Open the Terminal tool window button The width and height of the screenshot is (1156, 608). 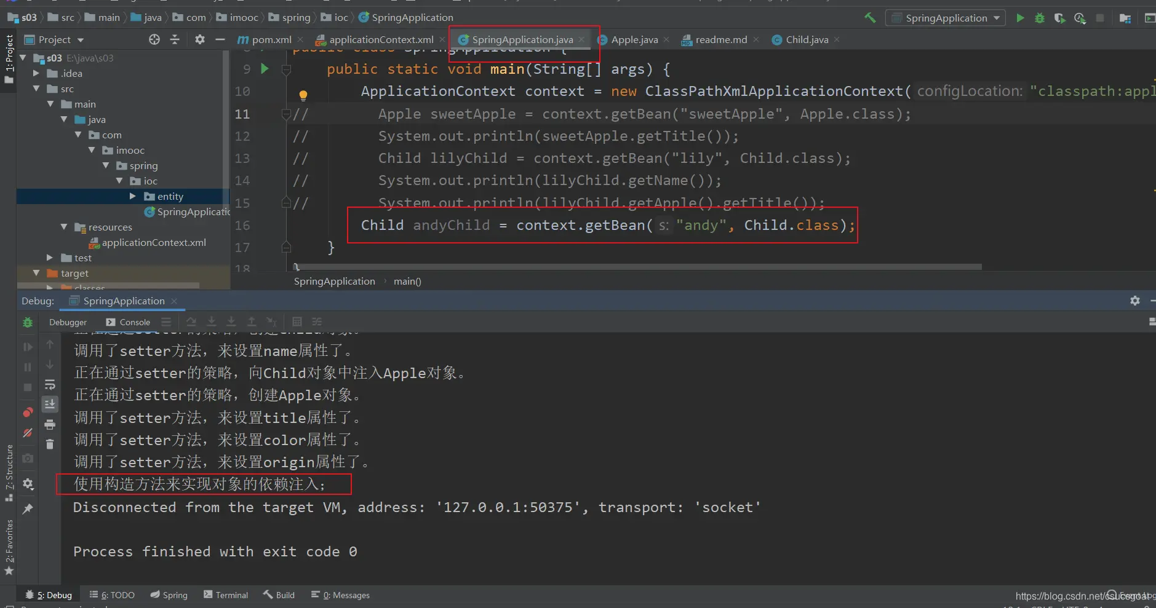click(x=226, y=595)
